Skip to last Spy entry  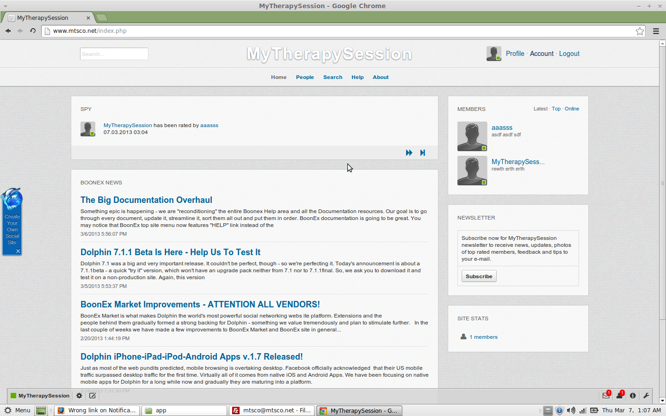click(422, 153)
